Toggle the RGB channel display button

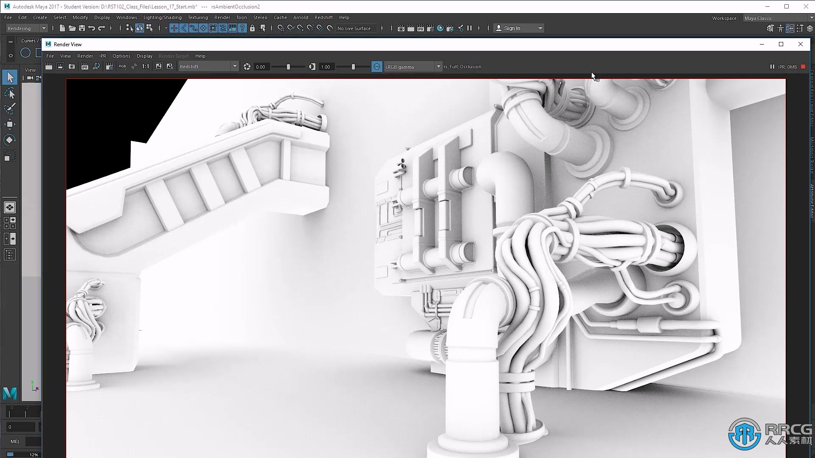pos(123,67)
